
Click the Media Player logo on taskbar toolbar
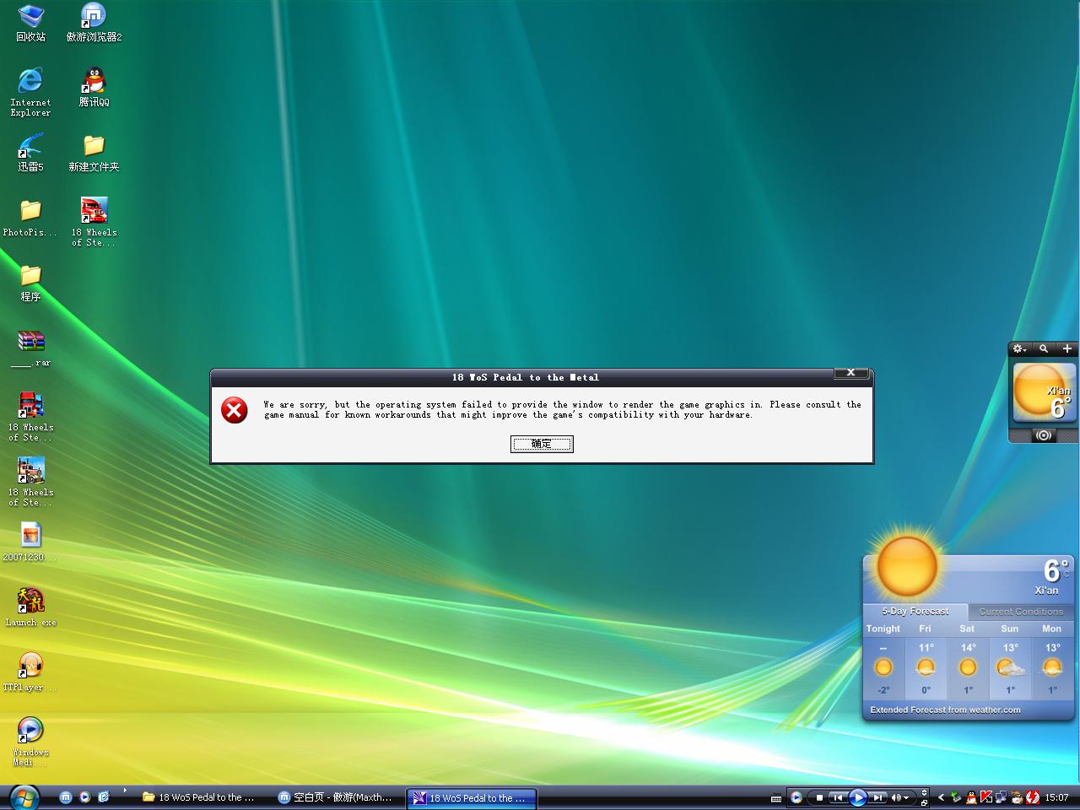click(x=796, y=797)
